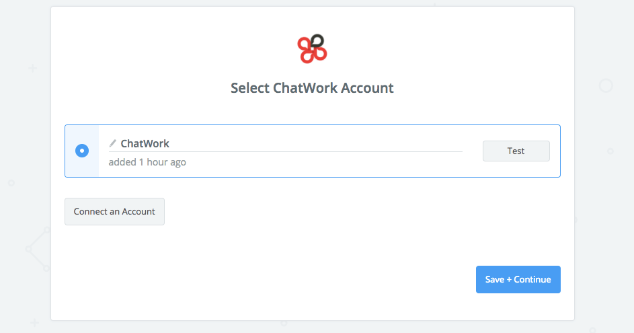
Task: Click the large background circle outline at right
Action: click(606, 86)
